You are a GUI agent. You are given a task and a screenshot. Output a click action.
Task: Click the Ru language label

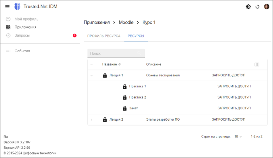[6, 137]
